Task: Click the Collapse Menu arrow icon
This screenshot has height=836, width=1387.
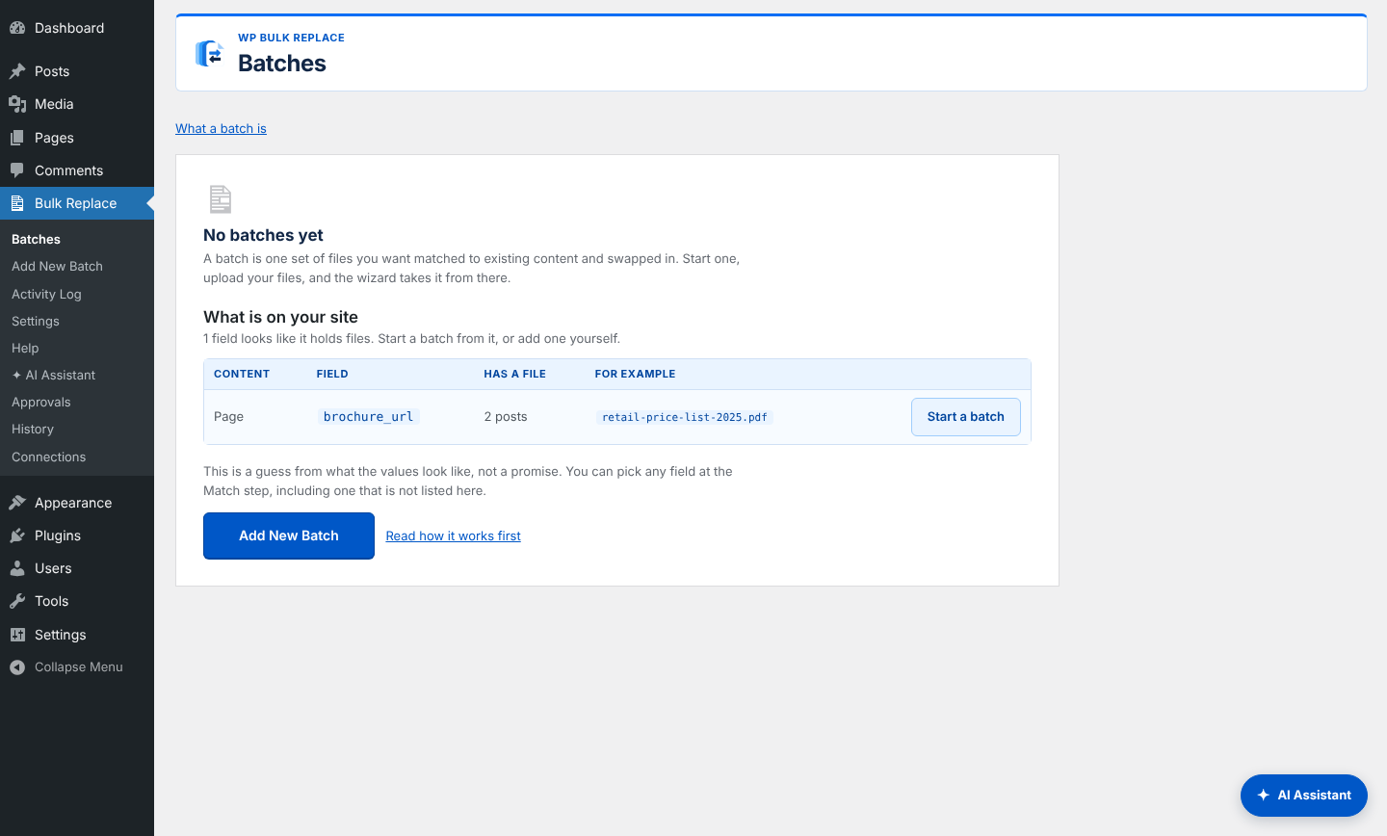Action: tap(17, 667)
